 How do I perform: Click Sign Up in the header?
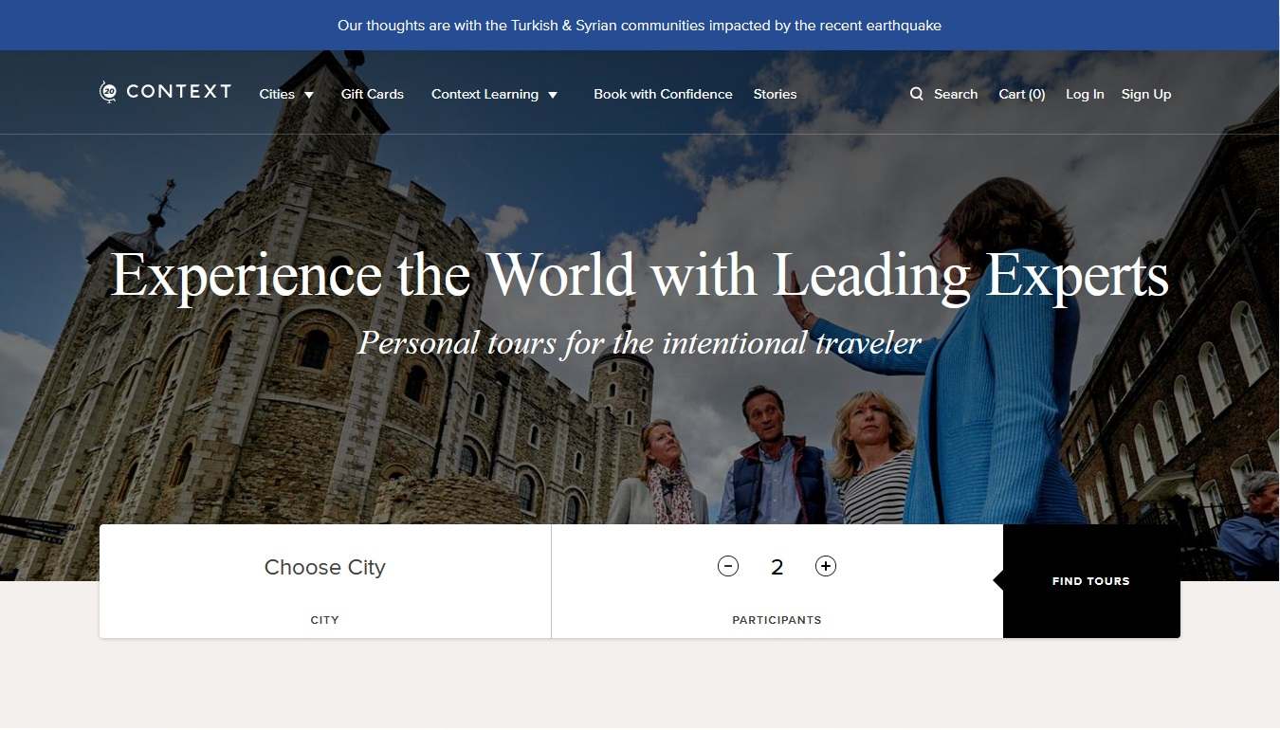point(1145,94)
